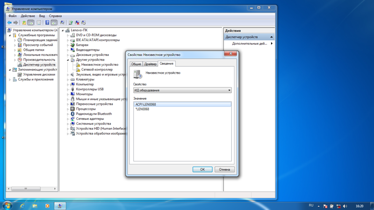Click the Scan for hardware changes icon

coord(62,22)
